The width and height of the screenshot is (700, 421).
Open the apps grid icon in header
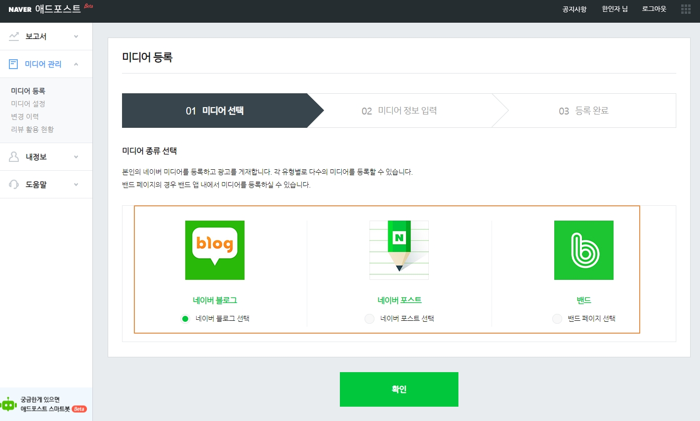(686, 9)
